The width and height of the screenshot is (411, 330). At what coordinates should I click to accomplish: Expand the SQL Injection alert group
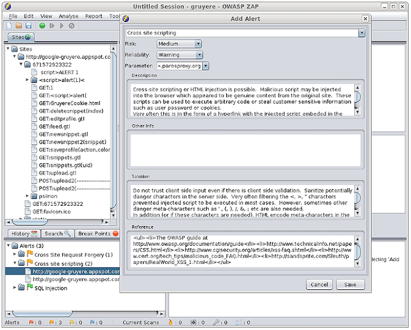pos(15,288)
